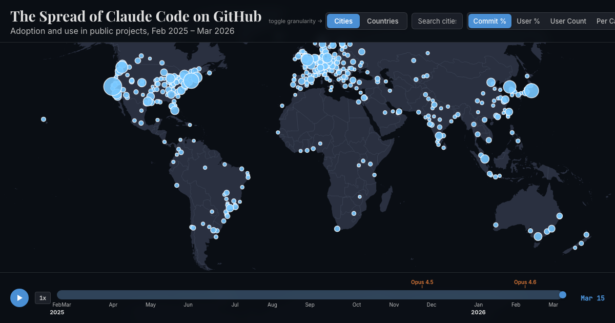Select the Cities granularity option

pyautogui.click(x=343, y=21)
